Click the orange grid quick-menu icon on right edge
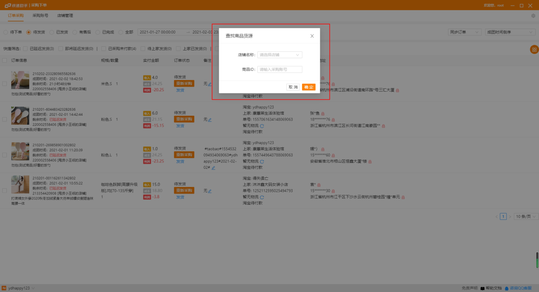Image resolution: width=539 pixels, height=292 pixels. 534,50
